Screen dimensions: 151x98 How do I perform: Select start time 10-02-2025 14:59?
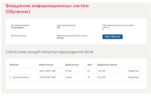47,77
